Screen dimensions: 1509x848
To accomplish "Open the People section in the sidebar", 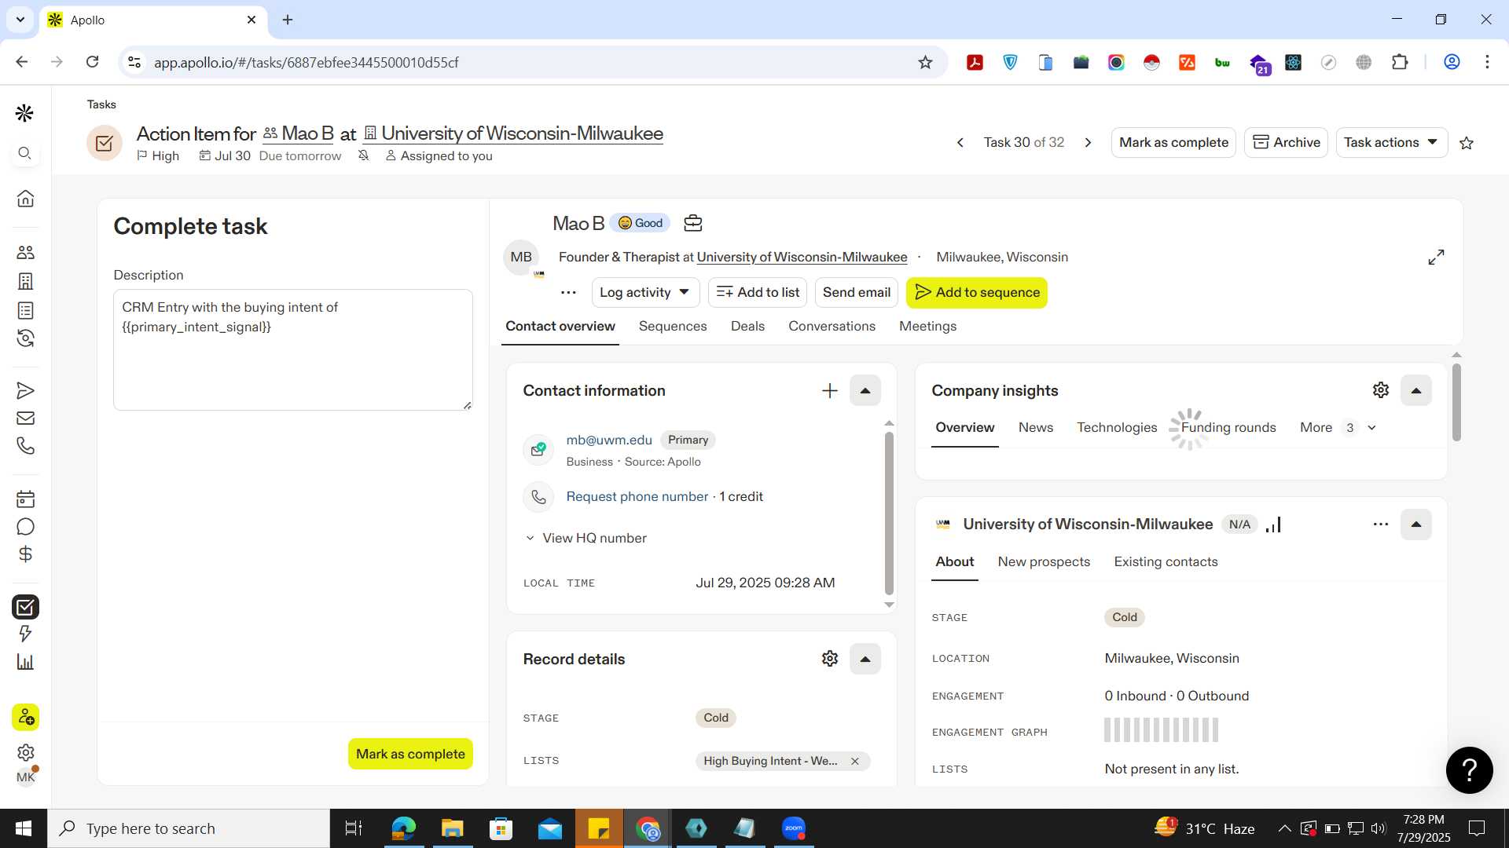I will (x=25, y=252).
